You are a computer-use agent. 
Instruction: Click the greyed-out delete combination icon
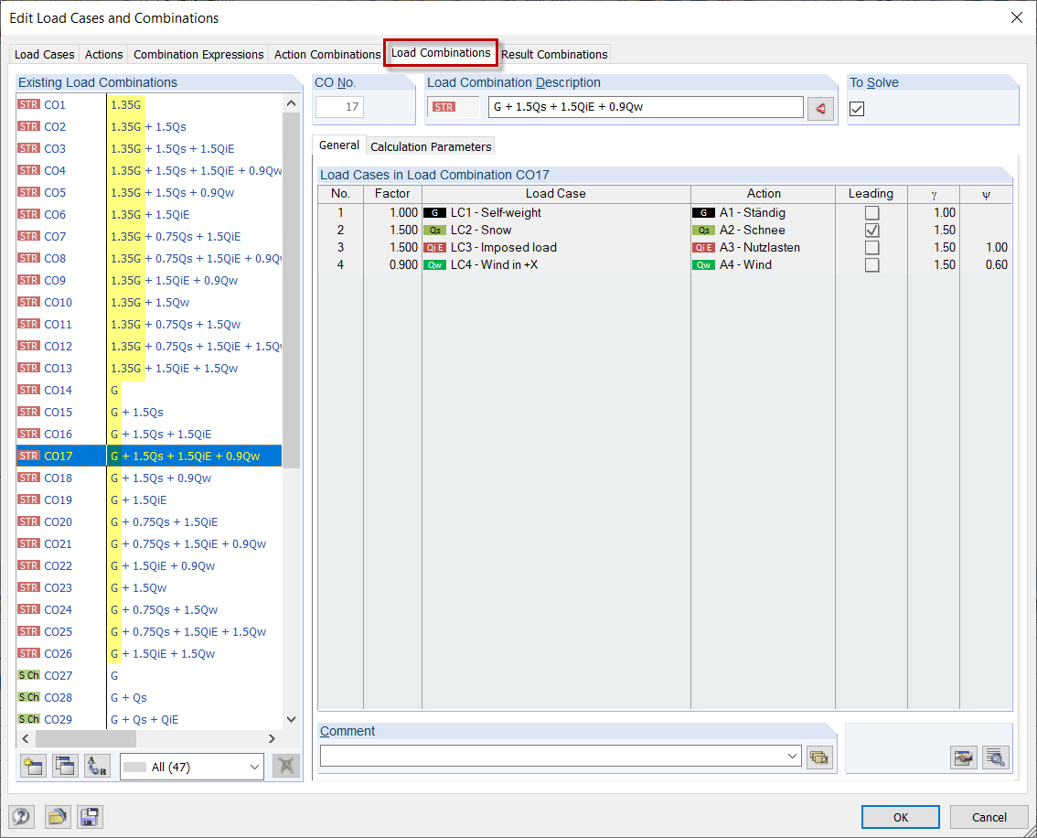286,767
